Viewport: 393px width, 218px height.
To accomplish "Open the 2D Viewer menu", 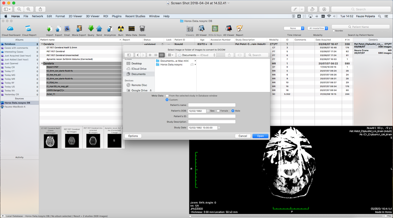I will click(75, 16).
